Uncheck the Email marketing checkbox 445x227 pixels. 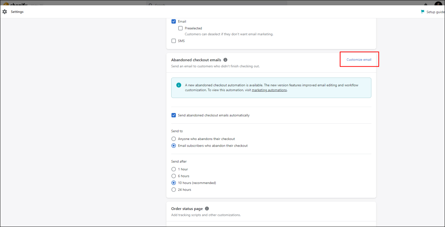point(174,21)
